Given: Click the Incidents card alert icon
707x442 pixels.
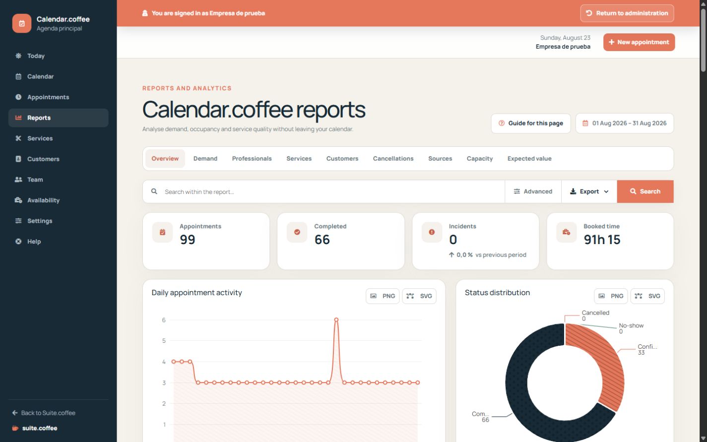Looking at the screenshot, I should click(x=432, y=232).
